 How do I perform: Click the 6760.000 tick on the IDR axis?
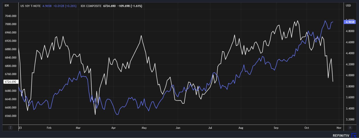(11, 74)
